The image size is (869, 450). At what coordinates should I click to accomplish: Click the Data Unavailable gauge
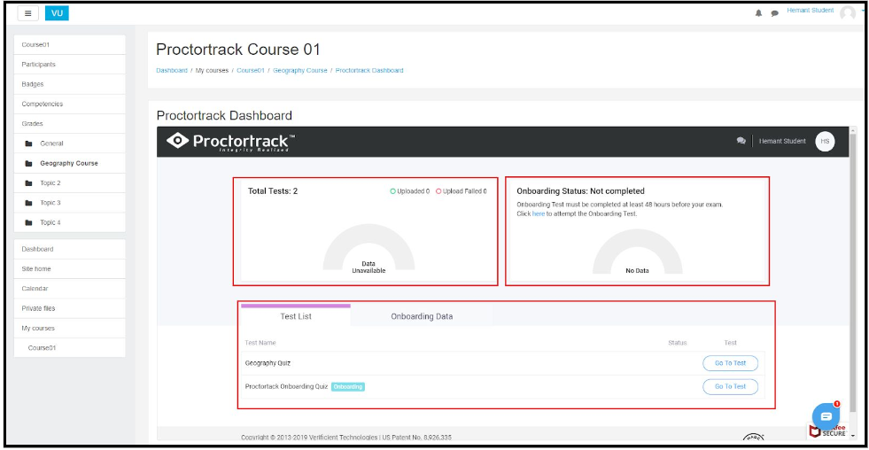point(369,247)
